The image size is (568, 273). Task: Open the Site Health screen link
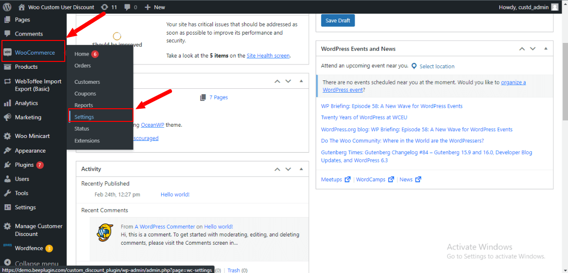click(268, 56)
